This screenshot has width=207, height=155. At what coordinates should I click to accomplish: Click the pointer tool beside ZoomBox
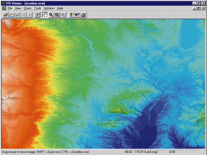(x=63, y=15)
